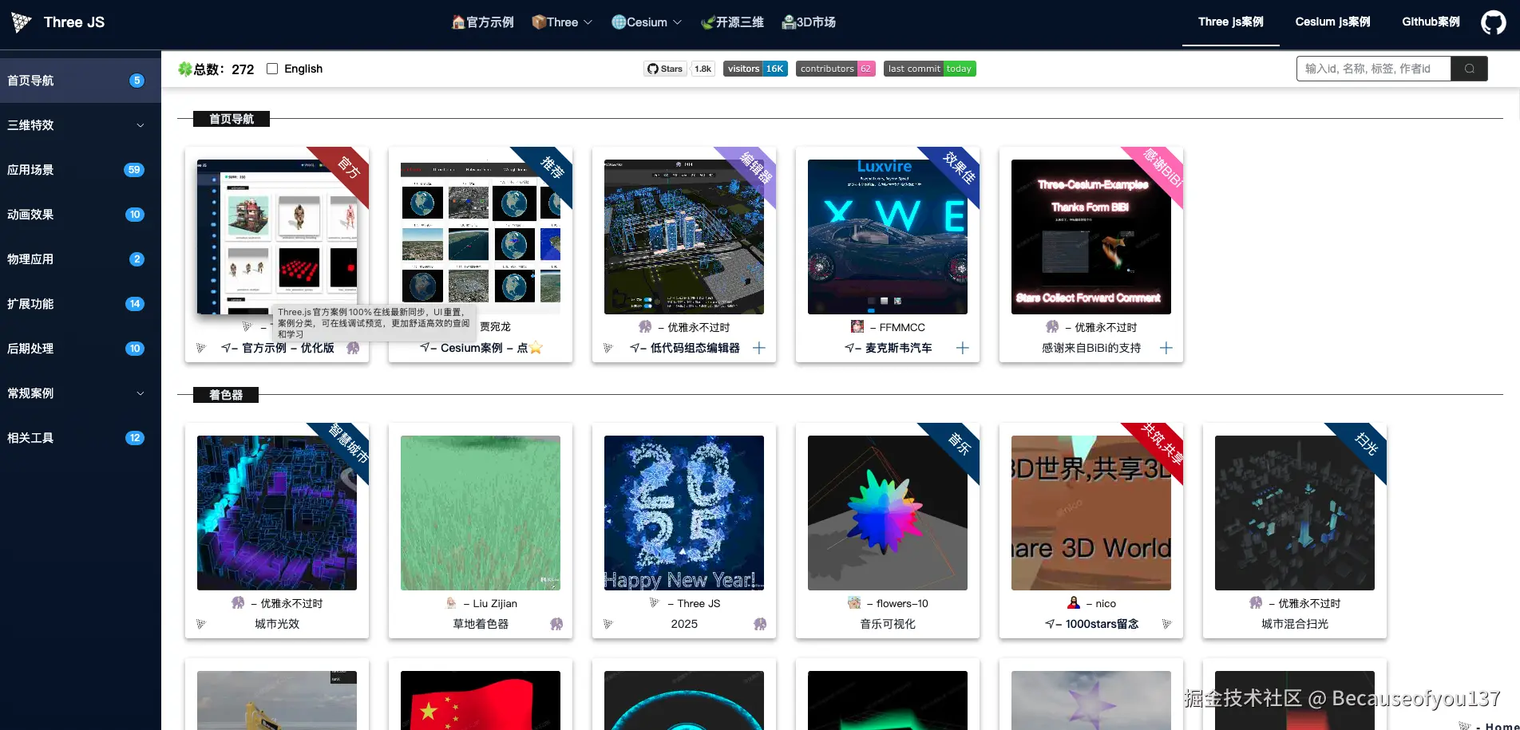This screenshot has width=1520, height=730.
Task: Expand the 常规案例 sidebar section
Action: click(81, 393)
